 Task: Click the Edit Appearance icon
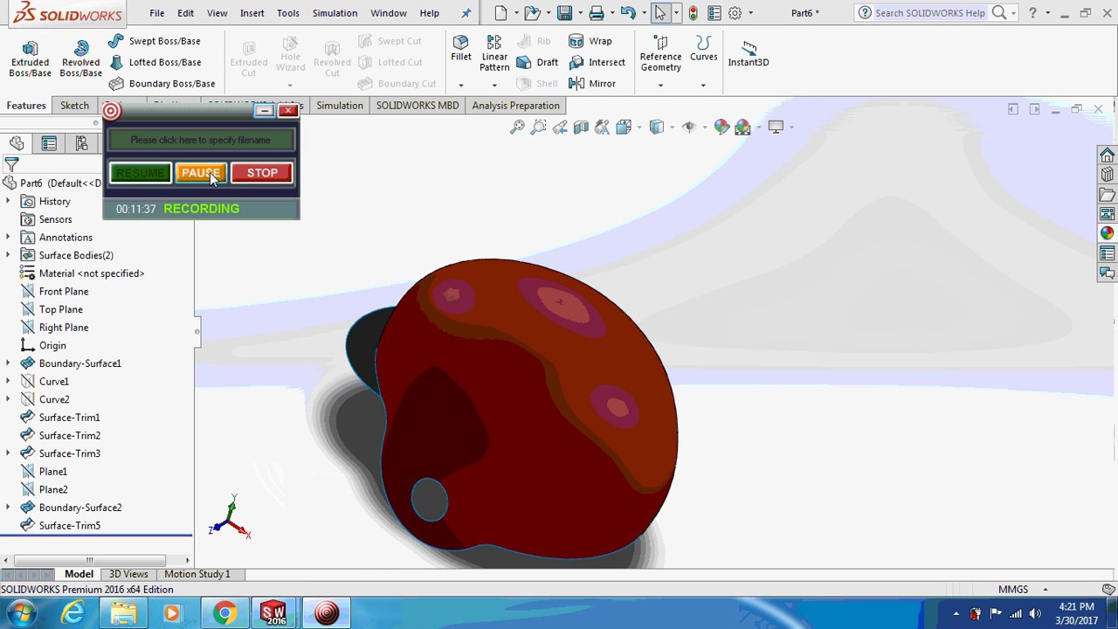[x=721, y=128]
